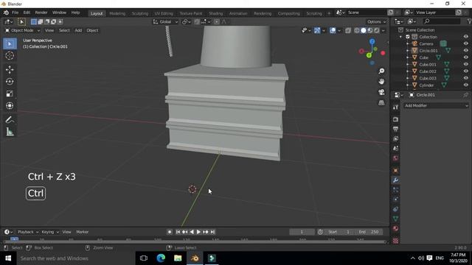This screenshot has height=265, width=472.
Task: Toggle visibility of Cube
Action: [465, 57]
